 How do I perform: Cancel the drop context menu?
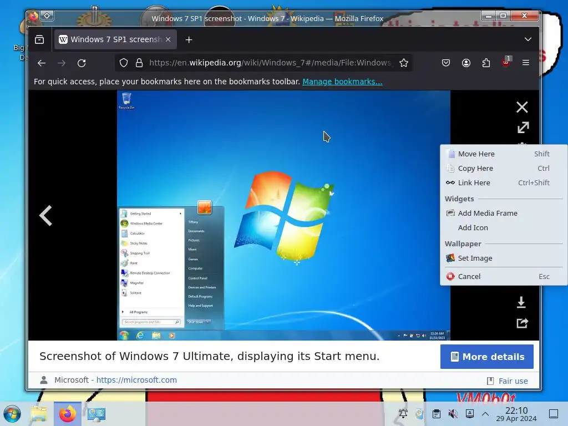(x=504, y=276)
